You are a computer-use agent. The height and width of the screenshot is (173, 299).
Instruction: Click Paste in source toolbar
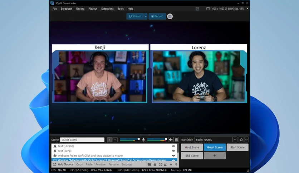coord(89,164)
